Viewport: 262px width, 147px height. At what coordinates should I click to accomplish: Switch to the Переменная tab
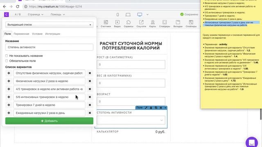click(21, 33)
